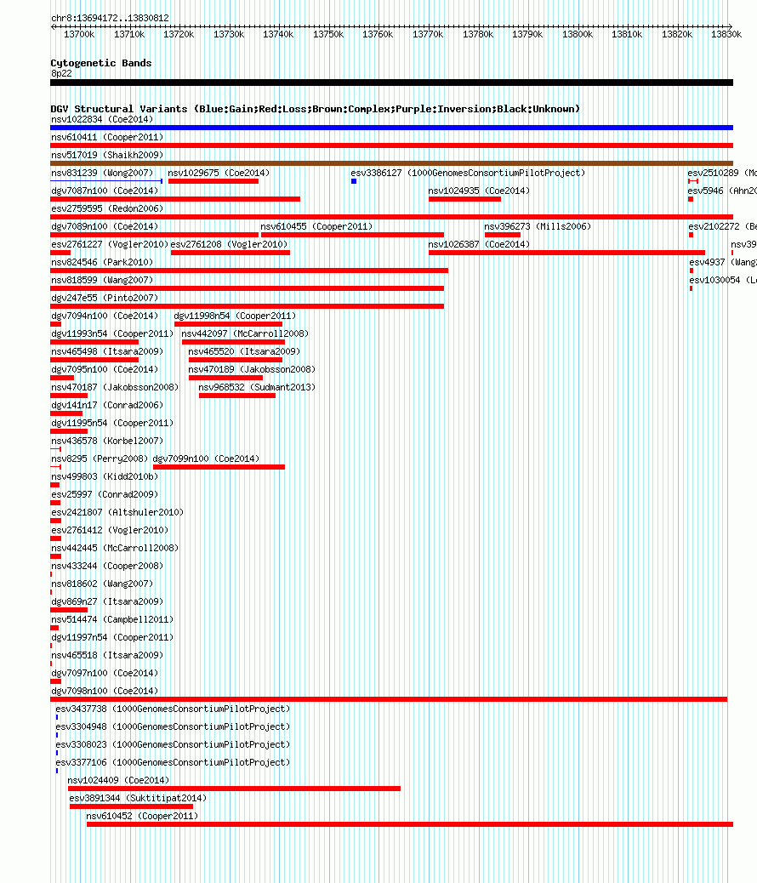Viewport: 757px width, 883px height.
Task: Click nsv968532 (Sudmant2013) label
Action: 257,387
